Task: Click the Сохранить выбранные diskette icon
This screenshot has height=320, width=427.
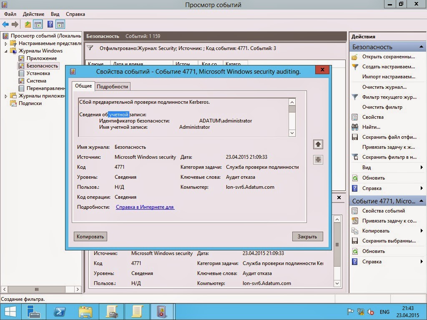Action: [x=354, y=241]
